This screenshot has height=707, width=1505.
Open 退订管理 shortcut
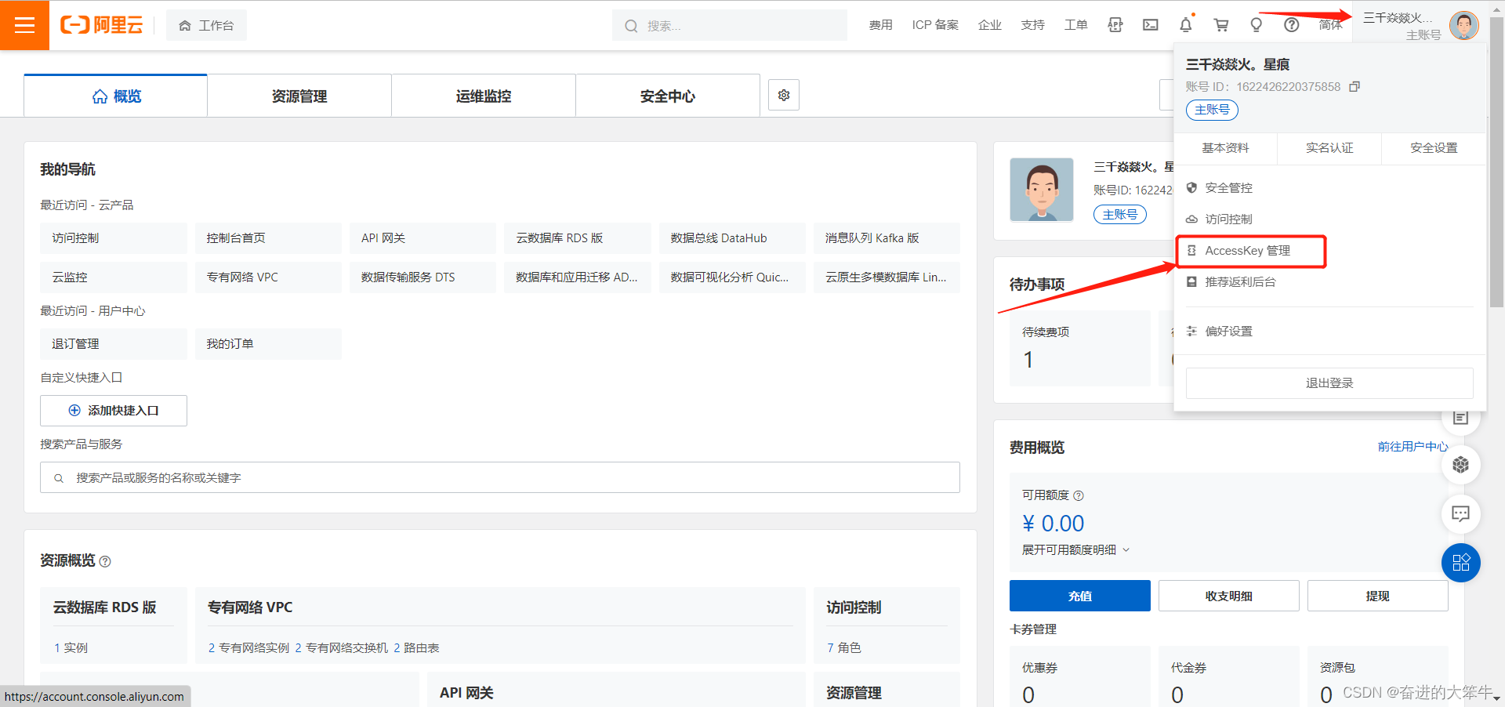(x=114, y=344)
